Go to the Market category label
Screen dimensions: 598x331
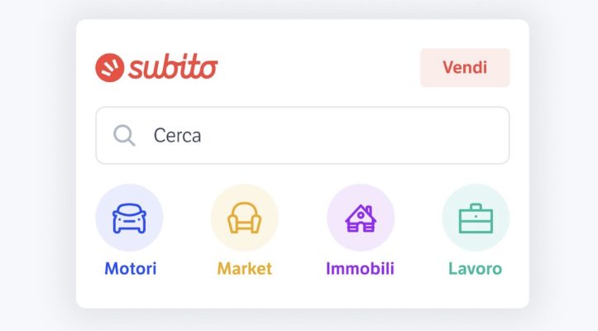[245, 269]
